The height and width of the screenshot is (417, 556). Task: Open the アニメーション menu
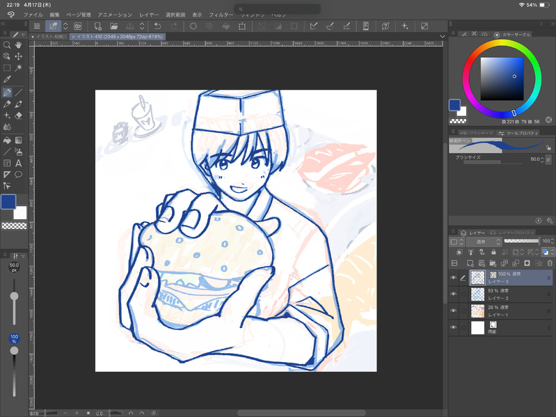115,15
